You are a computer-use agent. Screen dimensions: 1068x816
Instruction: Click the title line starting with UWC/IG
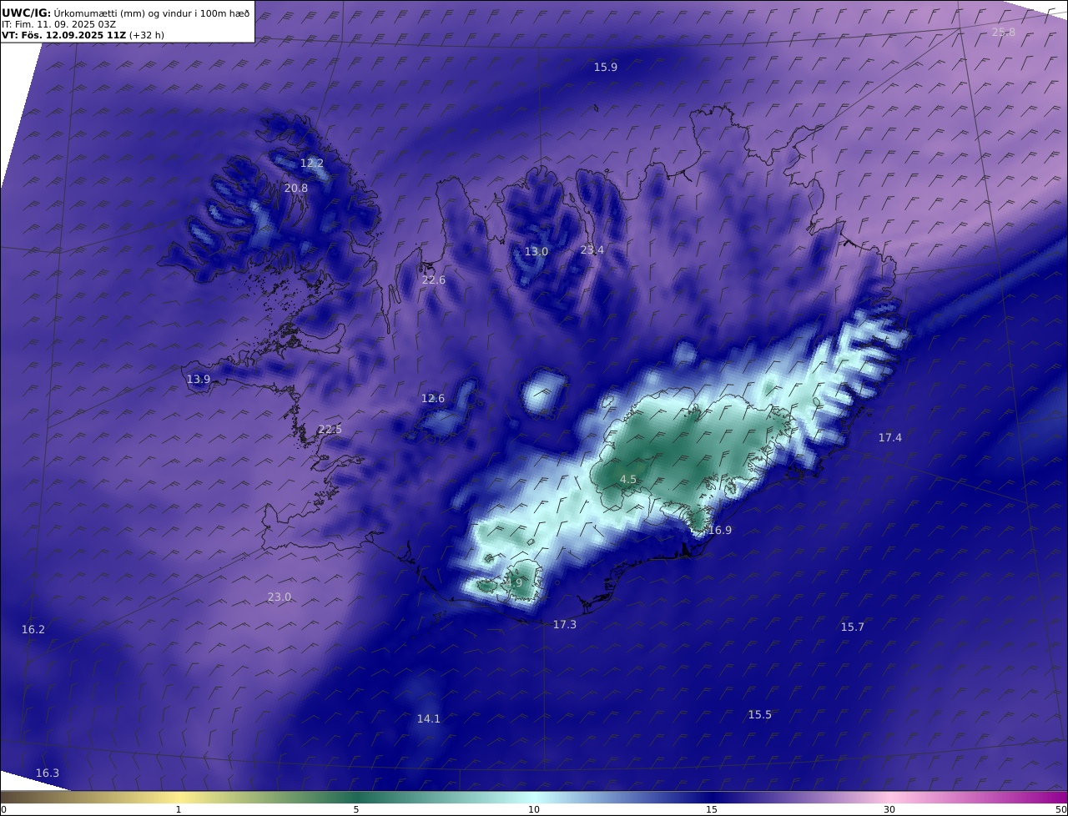(x=125, y=13)
